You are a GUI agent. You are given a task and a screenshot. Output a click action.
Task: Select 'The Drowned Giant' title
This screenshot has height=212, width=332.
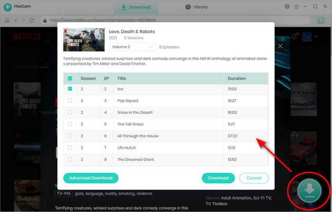coord(136,160)
